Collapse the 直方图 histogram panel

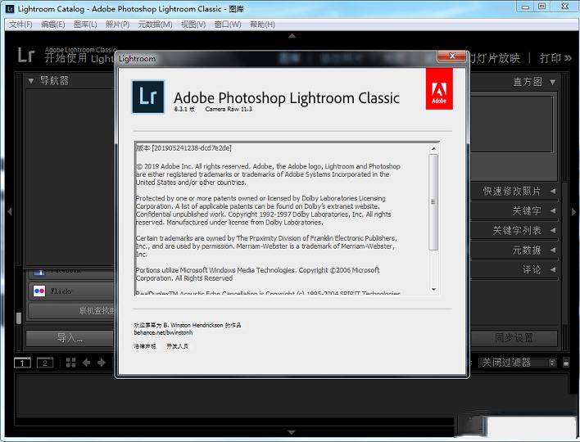(553, 82)
